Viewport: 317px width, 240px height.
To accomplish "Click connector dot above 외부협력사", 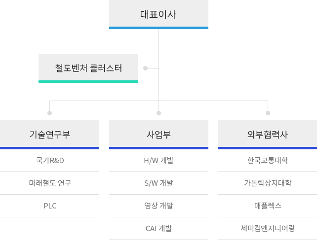I will [x=268, y=113].
